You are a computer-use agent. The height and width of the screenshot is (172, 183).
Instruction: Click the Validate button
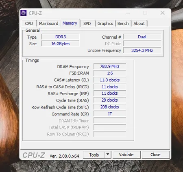[126, 155]
